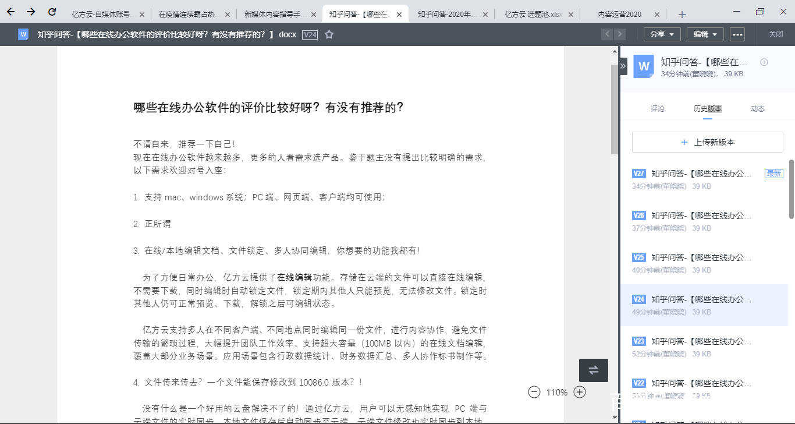The height and width of the screenshot is (424, 795).
Task: Click the zoom in plus icon
Action: click(x=580, y=392)
